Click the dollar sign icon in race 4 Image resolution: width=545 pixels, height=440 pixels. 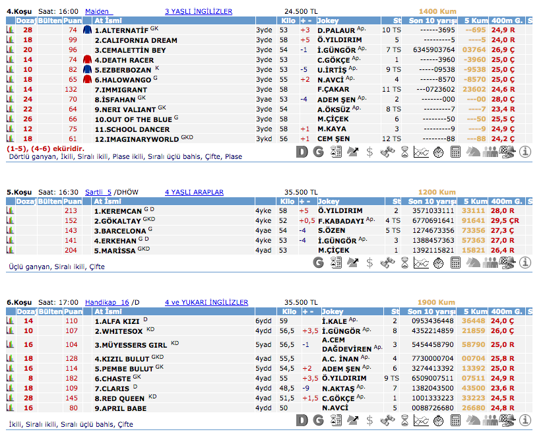pyautogui.click(x=370, y=152)
